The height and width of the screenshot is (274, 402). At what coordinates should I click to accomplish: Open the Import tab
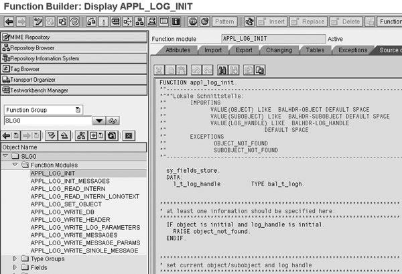[x=213, y=50]
